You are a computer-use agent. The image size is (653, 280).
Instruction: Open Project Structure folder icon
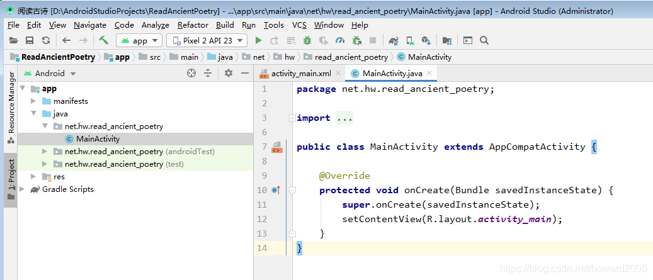click(447, 40)
